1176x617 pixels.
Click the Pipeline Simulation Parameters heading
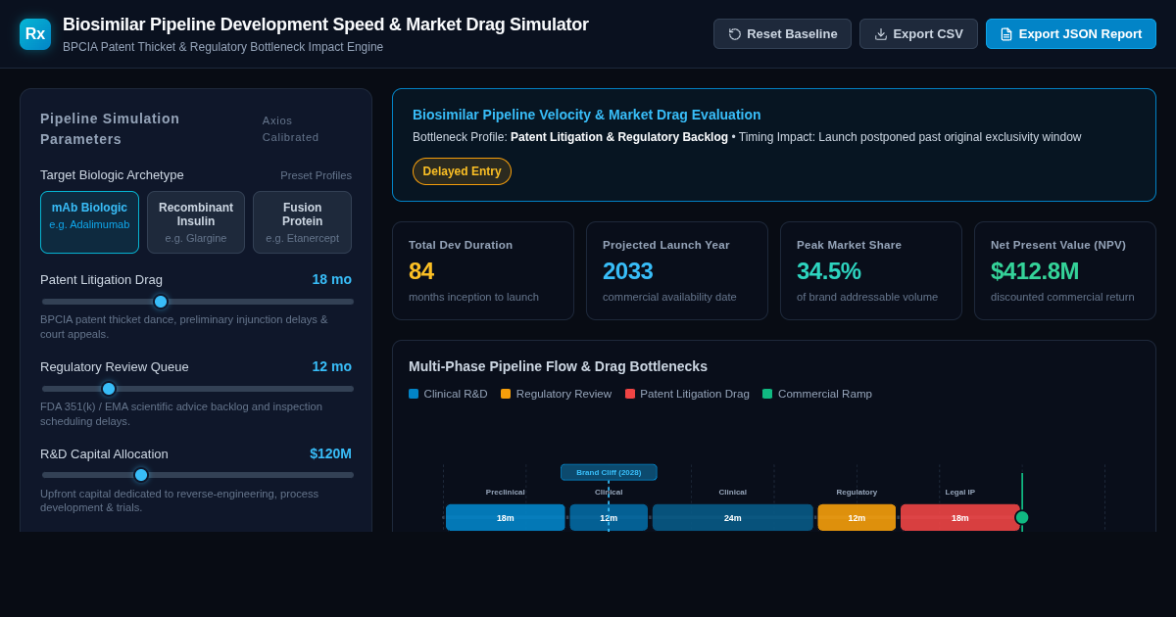110,128
